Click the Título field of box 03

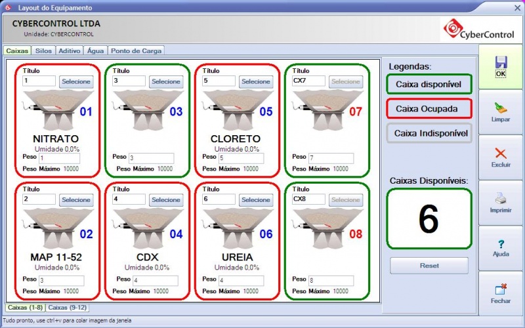click(129, 81)
